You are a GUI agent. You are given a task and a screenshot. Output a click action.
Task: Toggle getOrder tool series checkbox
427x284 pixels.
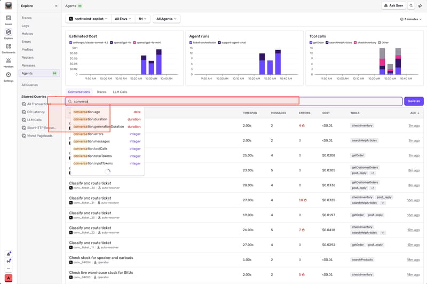click(311, 43)
